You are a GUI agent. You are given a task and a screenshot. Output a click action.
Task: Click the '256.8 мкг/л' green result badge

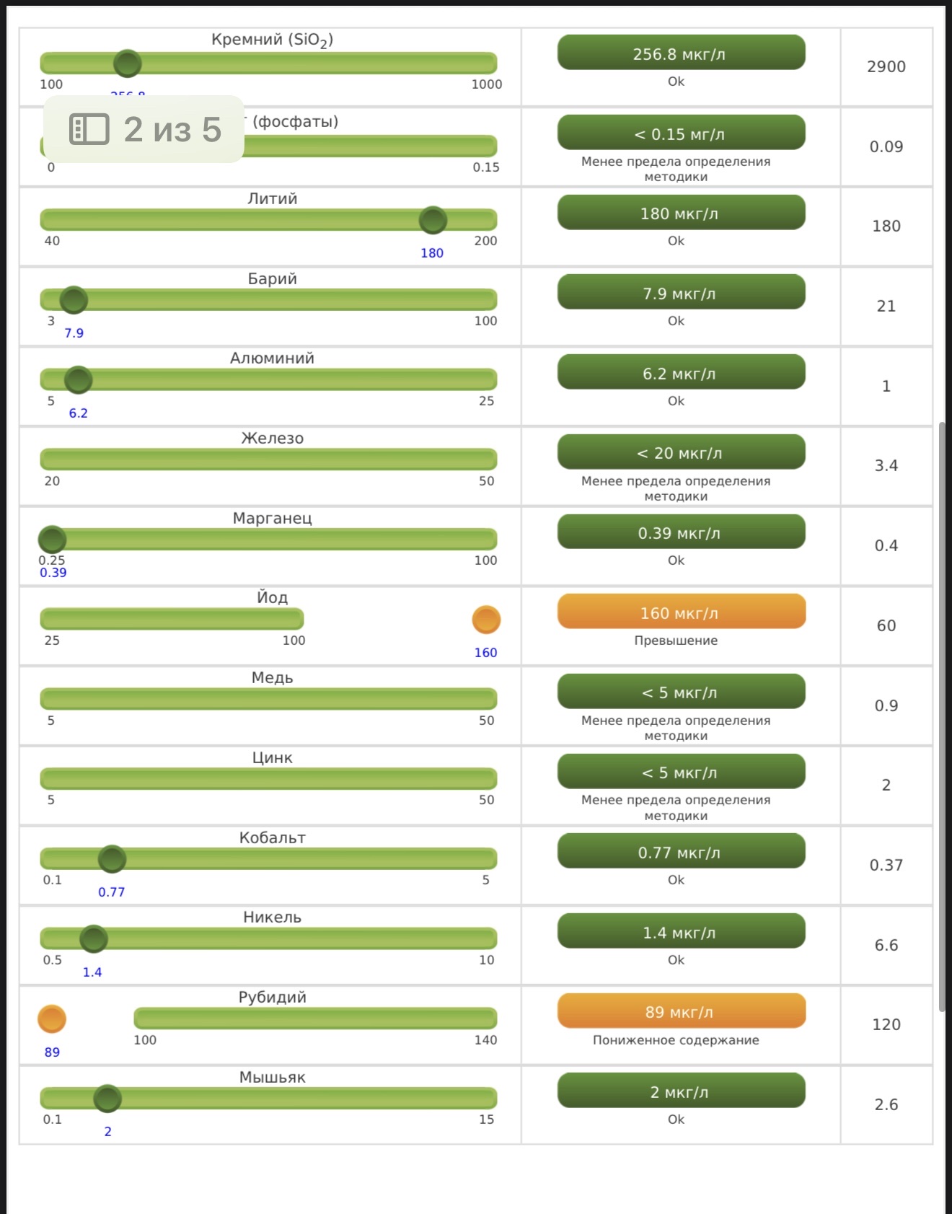[x=681, y=53]
